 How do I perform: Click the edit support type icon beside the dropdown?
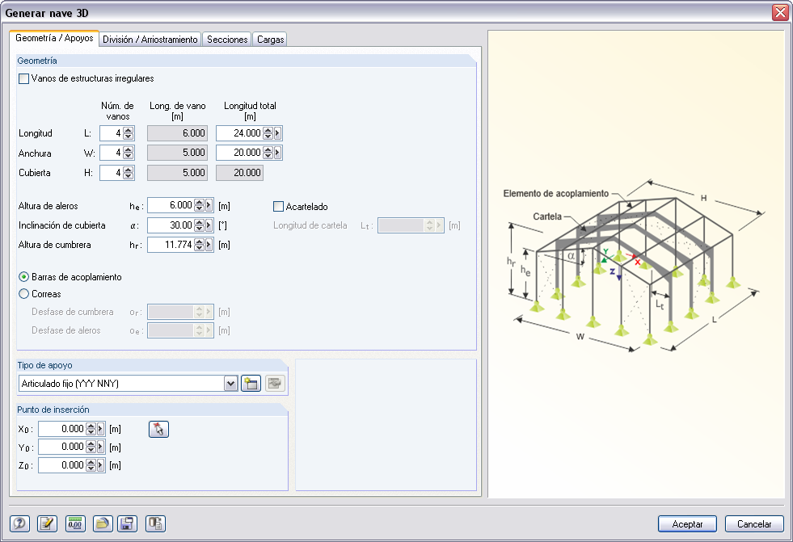tap(275, 384)
